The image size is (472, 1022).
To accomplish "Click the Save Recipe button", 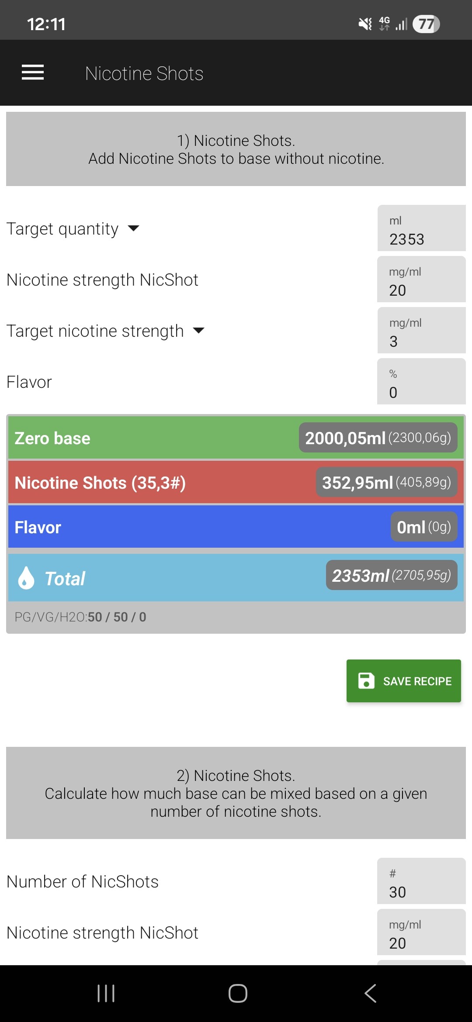I will tap(403, 680).
